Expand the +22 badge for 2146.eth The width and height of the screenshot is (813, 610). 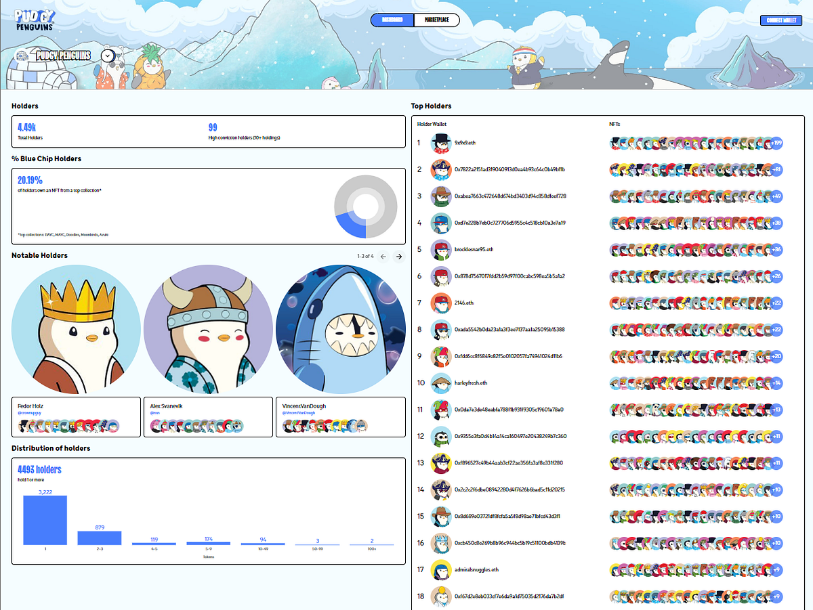776,303
